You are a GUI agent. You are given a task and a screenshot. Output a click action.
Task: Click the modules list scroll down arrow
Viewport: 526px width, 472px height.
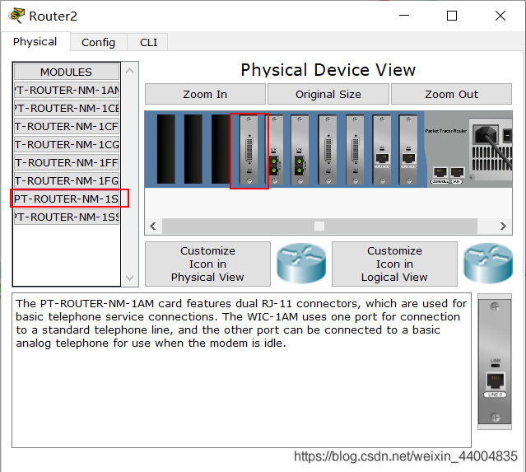tap(129, 278)
